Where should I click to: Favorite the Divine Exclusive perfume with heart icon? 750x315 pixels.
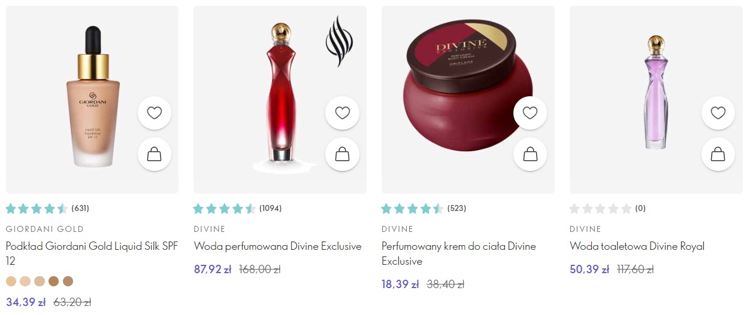[x=342, y=113]
